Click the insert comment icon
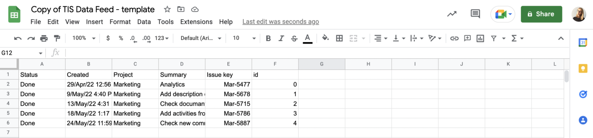 467,38
